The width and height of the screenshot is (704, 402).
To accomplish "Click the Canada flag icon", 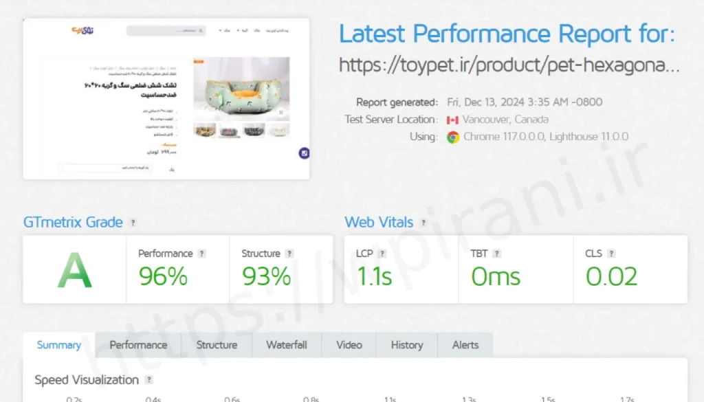I will point(452,120).
